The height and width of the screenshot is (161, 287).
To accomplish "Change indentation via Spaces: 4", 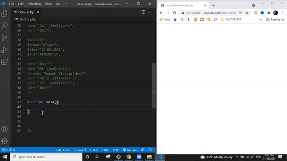I will coord(80,150).
